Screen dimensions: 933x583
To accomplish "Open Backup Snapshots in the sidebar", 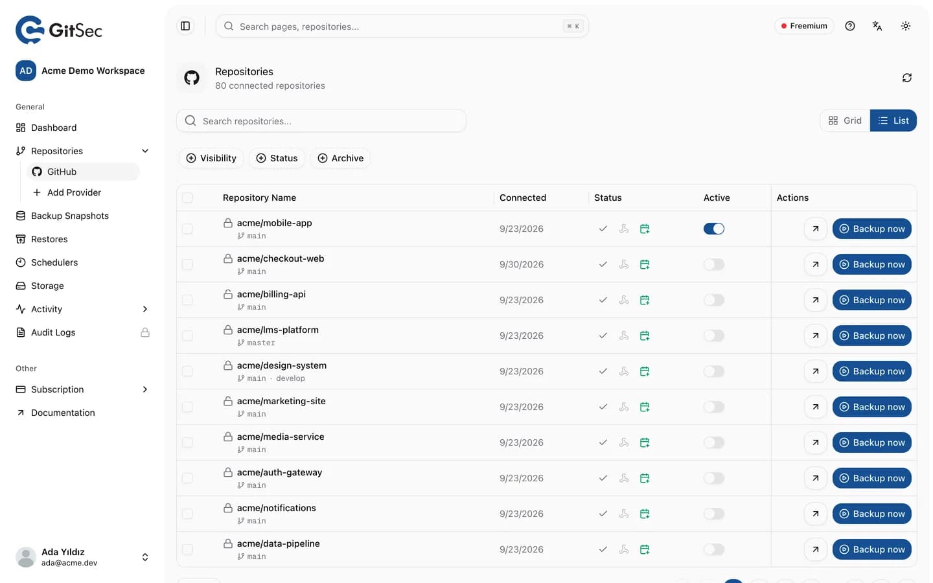I will (x=83, y=216).
